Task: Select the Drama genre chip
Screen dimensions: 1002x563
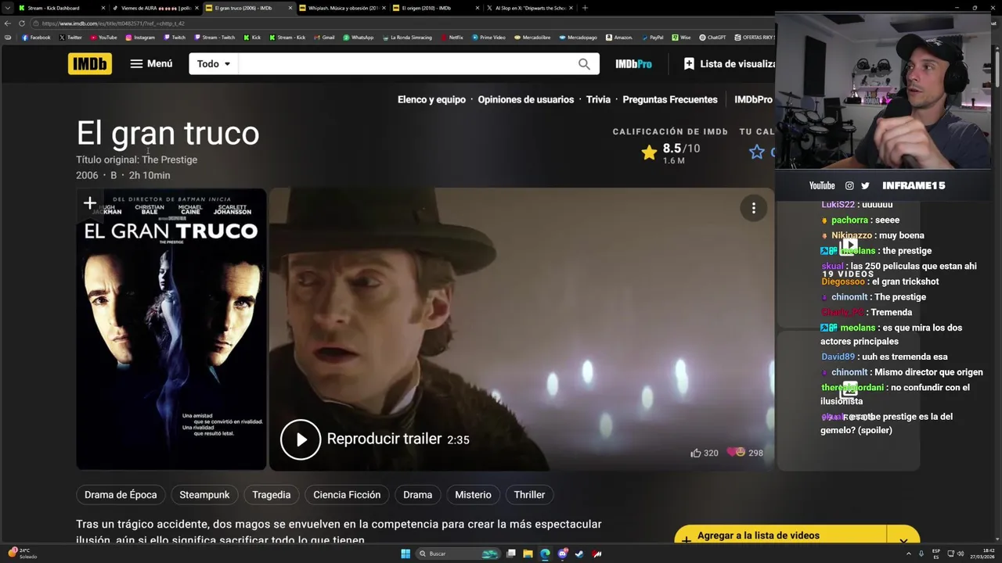Action: 417,495
